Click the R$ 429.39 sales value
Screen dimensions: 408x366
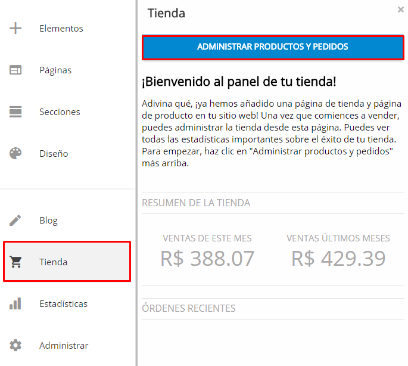click(x=338, y=259)
